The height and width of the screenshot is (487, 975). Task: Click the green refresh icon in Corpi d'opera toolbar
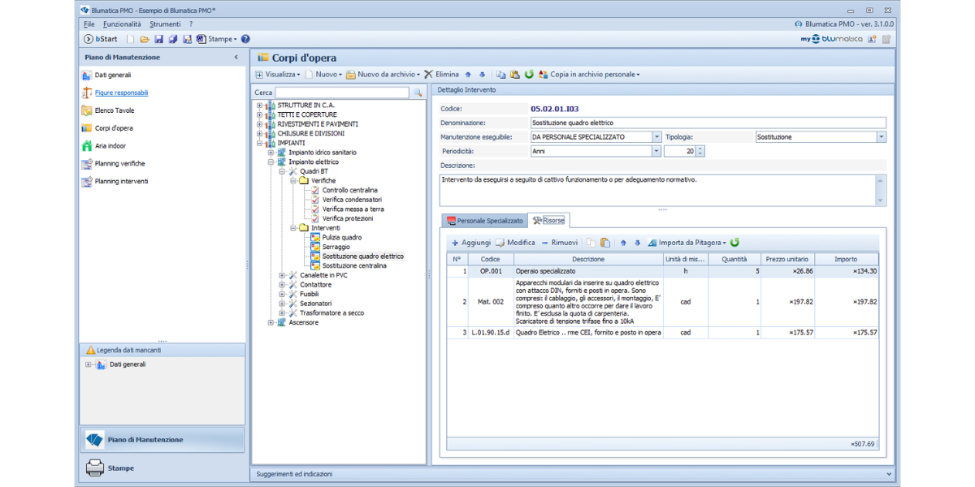pos(529,75)
